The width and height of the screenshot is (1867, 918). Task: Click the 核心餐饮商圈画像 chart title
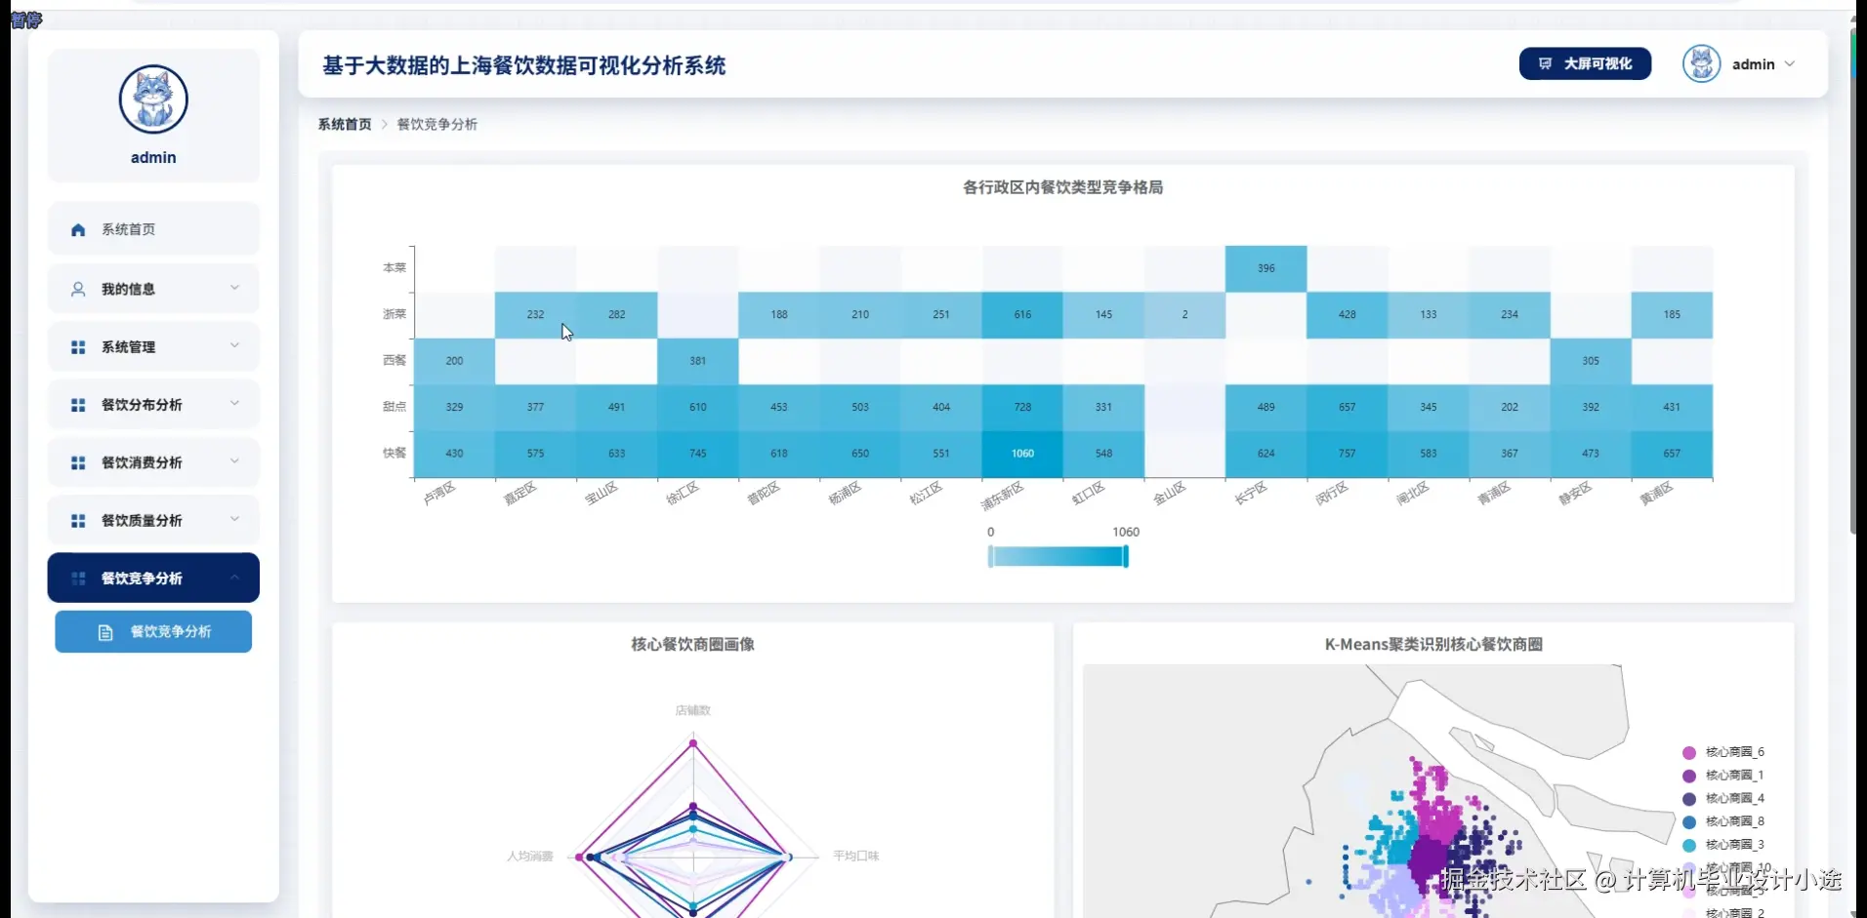[x=693, y=645]
